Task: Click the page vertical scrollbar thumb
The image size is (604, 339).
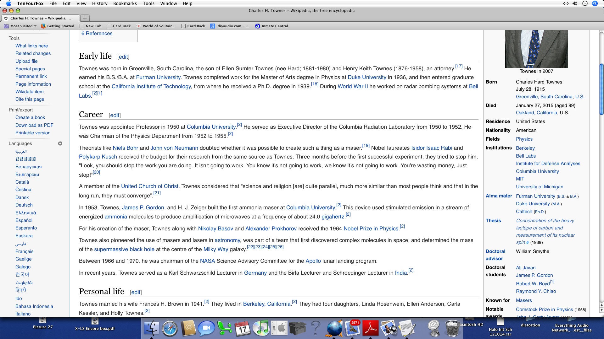Action: pos(601,89)
